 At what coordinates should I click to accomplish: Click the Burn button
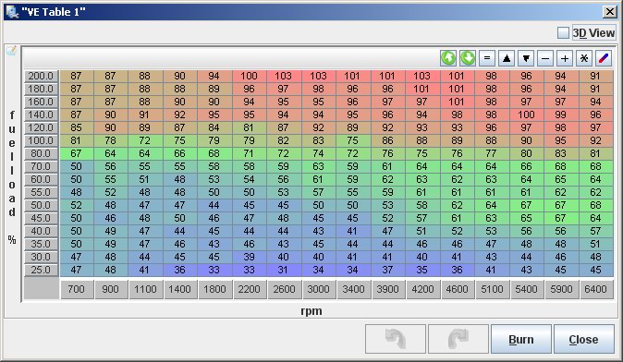tap(521, 339)
